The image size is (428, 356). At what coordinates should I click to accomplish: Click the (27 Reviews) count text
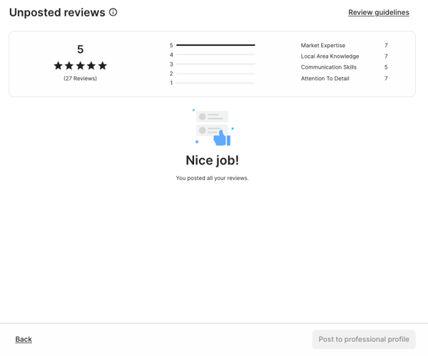click(x=80, y=79)
